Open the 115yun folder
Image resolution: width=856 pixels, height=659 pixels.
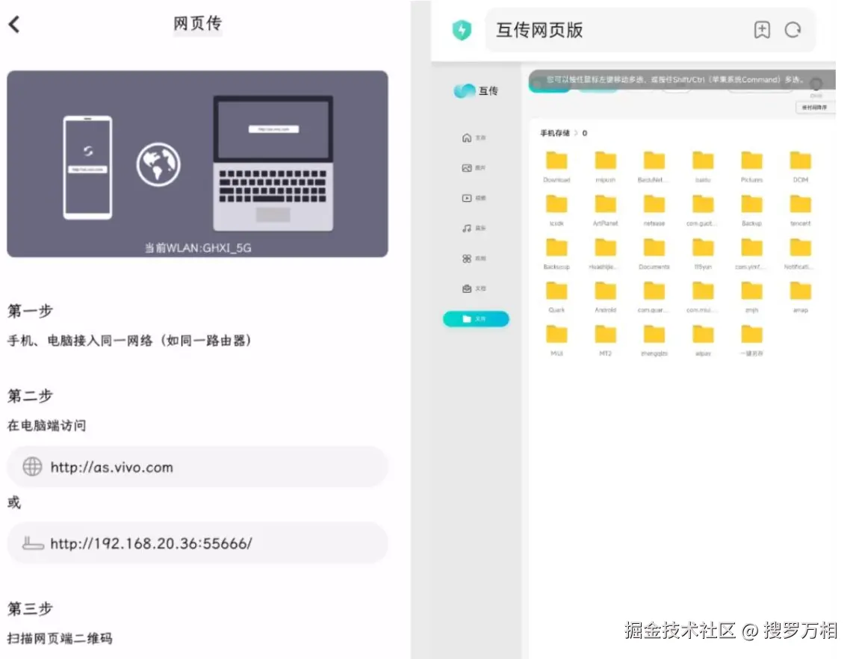pyautogui.click(x=703, y=254)
